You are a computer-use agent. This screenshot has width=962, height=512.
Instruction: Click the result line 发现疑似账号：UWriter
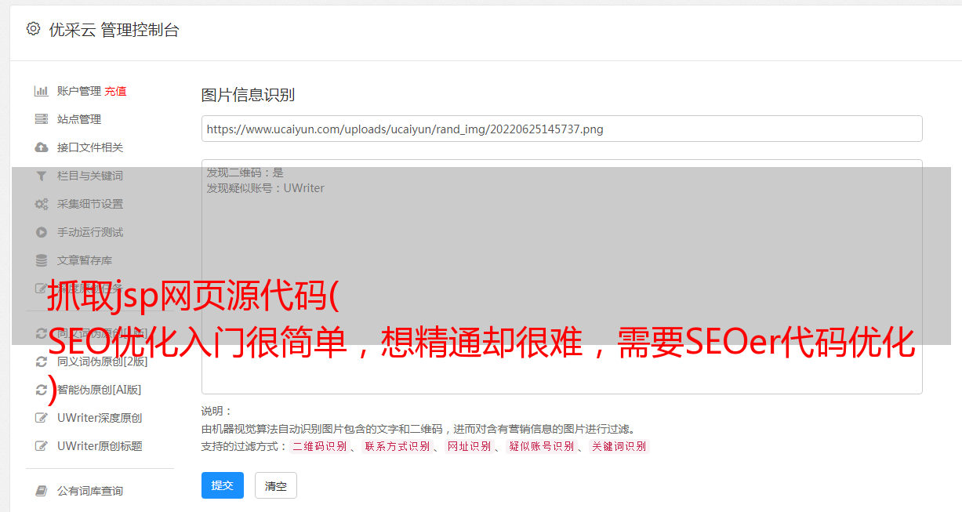(x=266, y=188)
